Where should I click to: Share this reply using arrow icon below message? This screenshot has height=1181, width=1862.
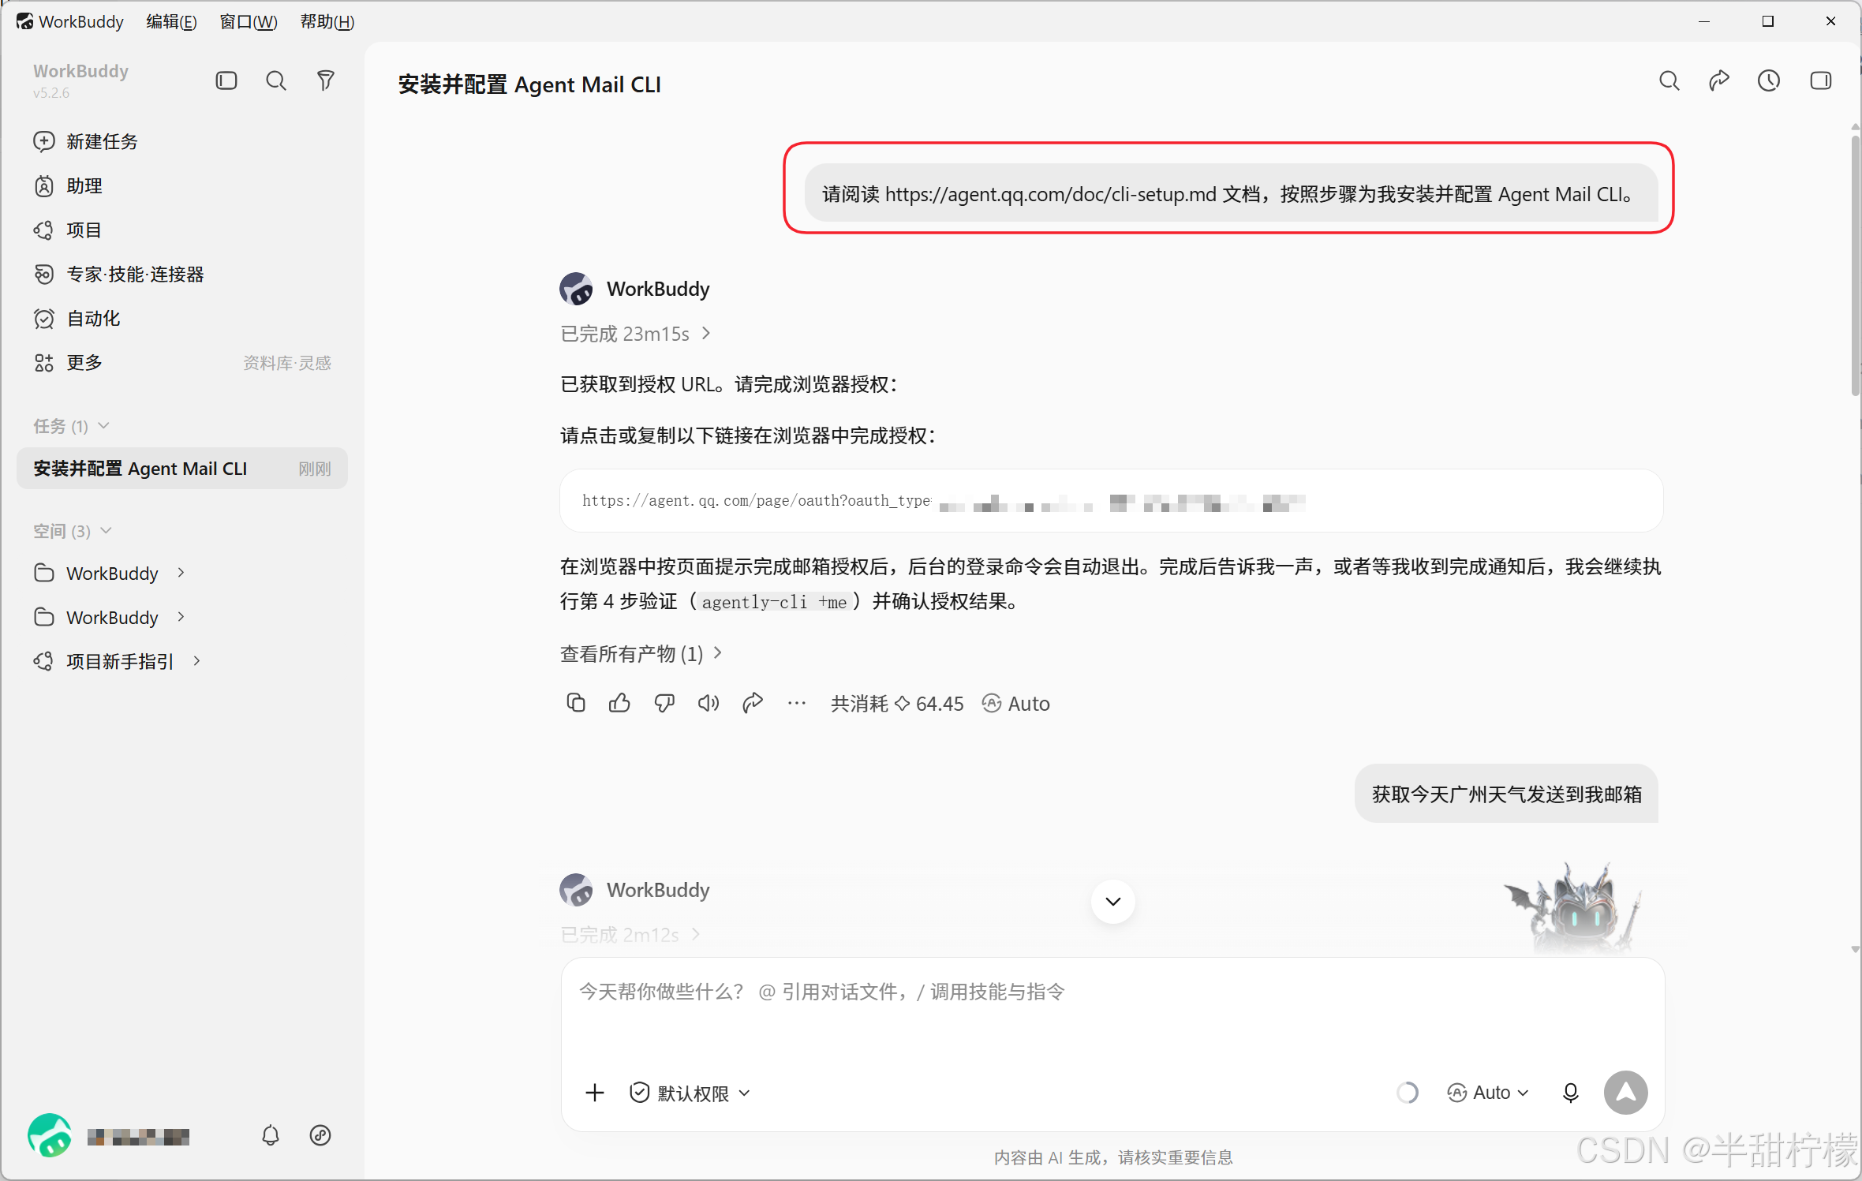tap(753, 703)
